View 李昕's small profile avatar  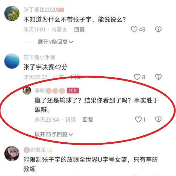(27, 91)
